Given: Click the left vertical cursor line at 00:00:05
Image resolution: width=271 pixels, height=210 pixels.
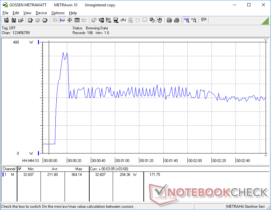Looking at the screenshot, I should coord(49,97).
